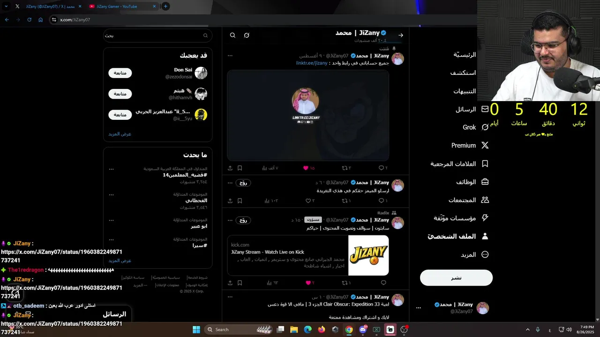Screen dimensions: 600x337
Task: Share the الميمز post
Action: pyautogui.click(x=230, y=201)
